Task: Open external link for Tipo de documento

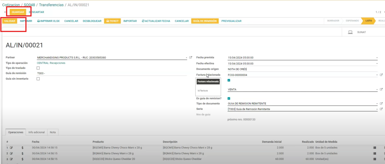Action: (381, 104)
